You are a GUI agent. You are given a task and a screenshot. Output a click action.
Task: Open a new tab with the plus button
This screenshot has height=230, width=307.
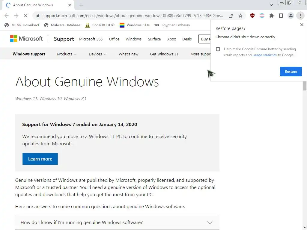tap(81, 5)
